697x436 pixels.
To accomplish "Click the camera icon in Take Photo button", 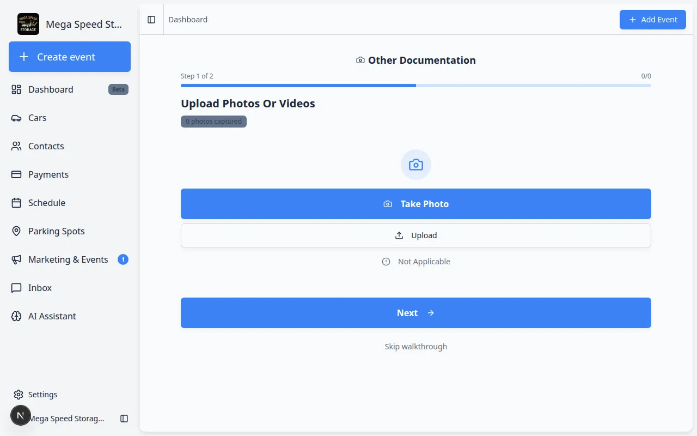I will [388, 204].
